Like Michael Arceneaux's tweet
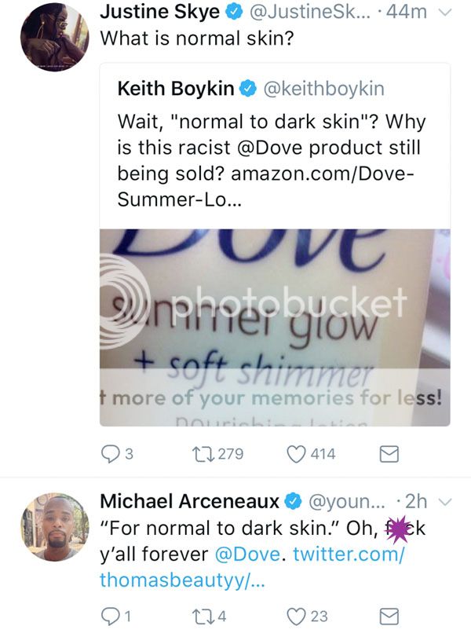This screenshot has width=471, height=637. coord(297,617)
